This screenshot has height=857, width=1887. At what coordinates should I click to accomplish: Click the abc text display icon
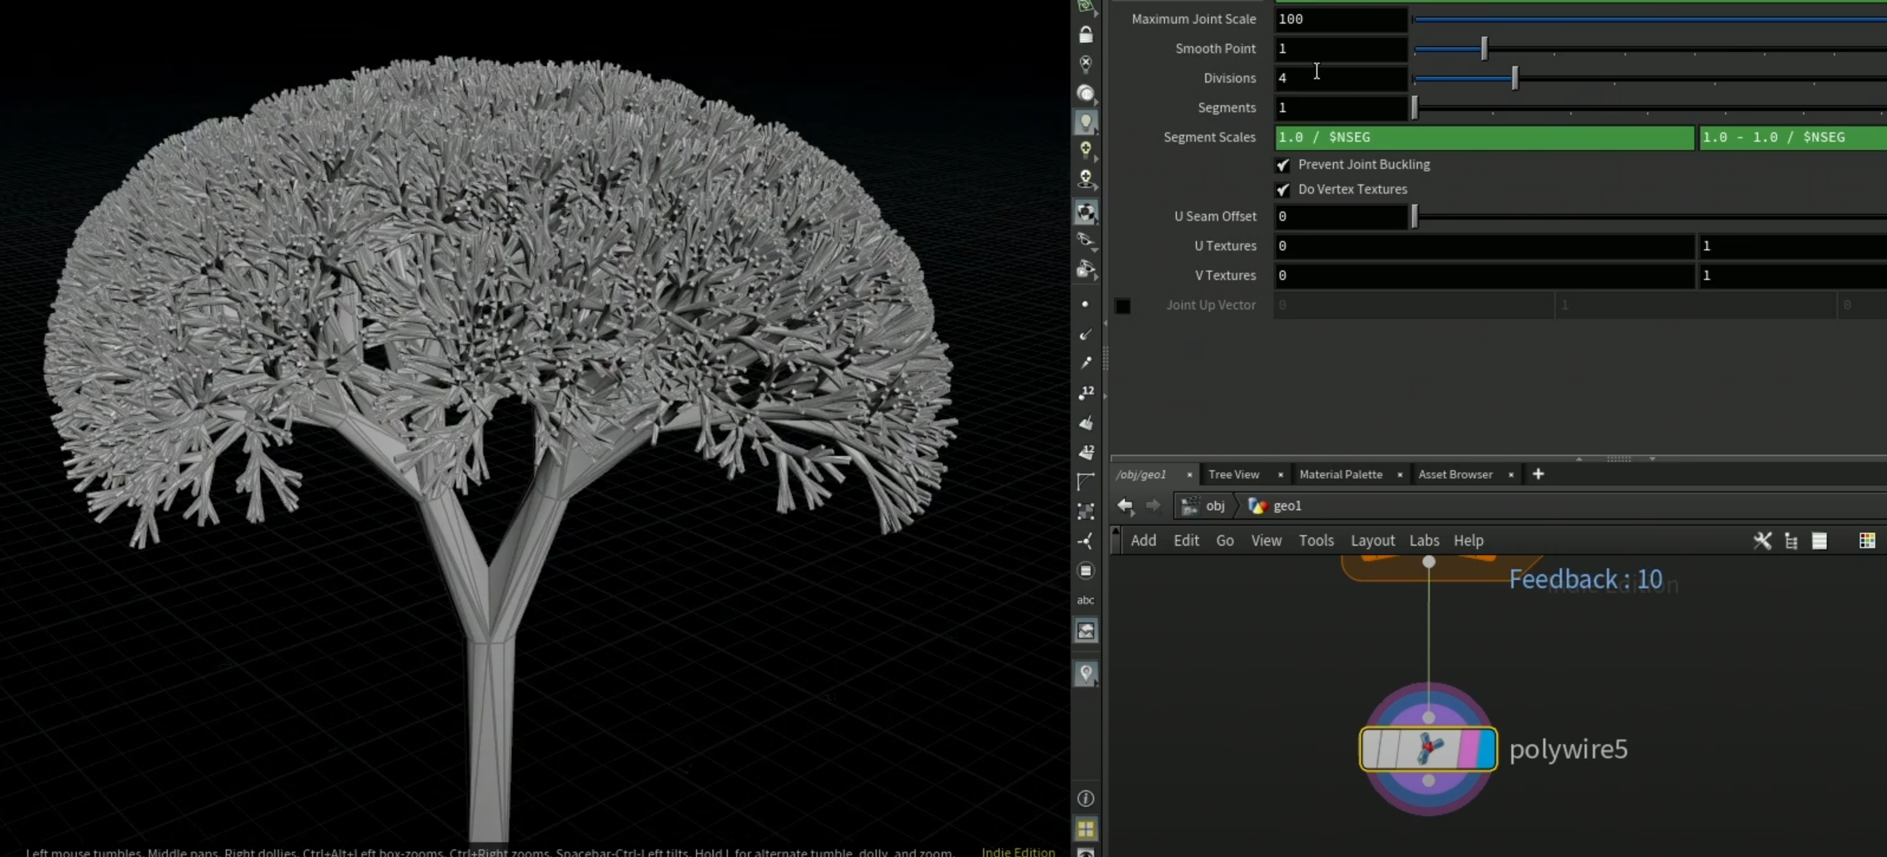pyautogui.click(x=1086, y=600)
